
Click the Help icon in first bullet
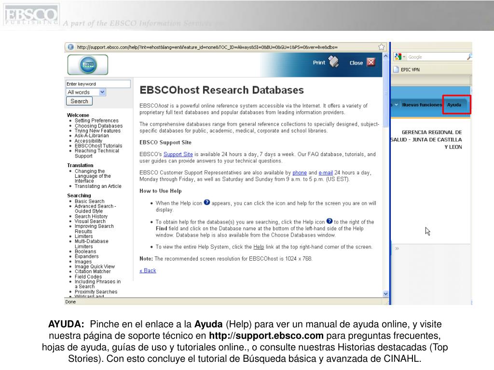[206, 202]
